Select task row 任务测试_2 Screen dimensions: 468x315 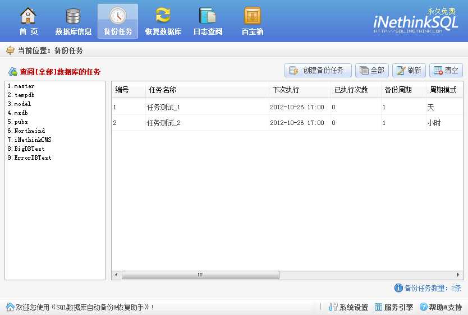coord(287,123)
